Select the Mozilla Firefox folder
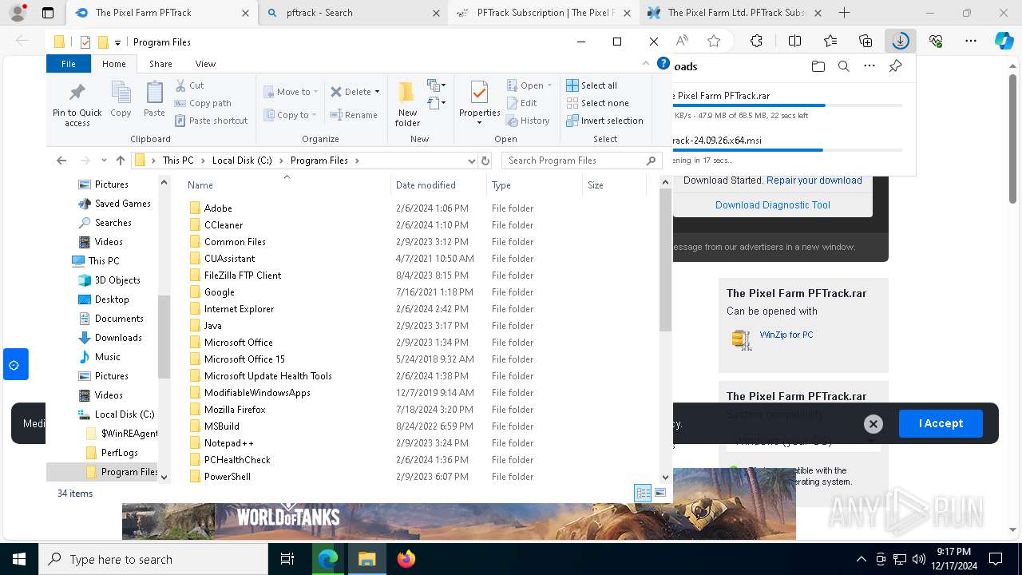This screenshot has width=1022, height=575. point(235,410)
